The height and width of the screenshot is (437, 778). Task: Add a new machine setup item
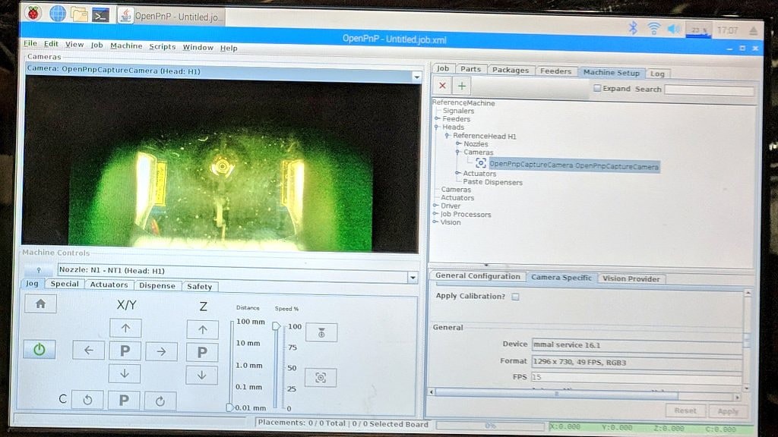(461, 86)
